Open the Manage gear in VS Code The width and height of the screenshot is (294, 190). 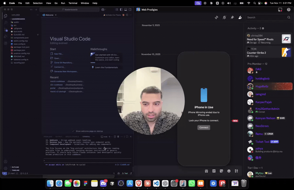[5, 168]
